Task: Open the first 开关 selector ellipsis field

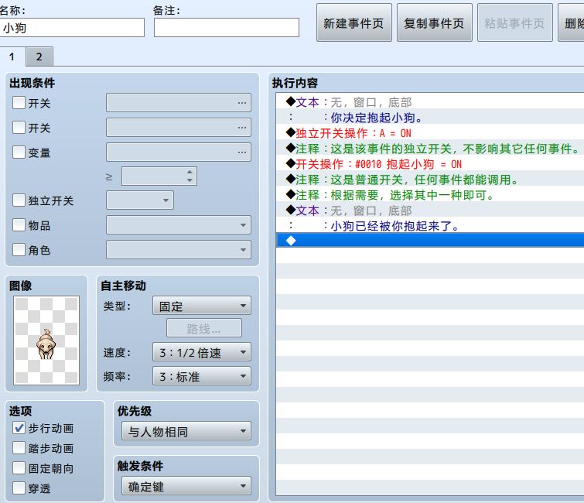Action: coord(179,102)
